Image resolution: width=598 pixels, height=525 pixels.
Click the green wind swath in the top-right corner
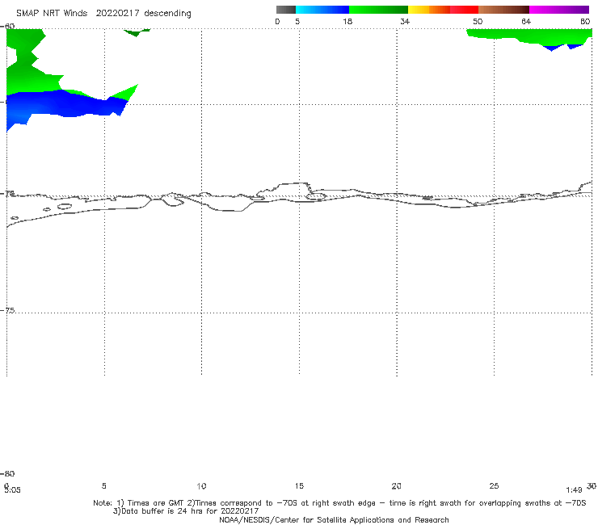(x=530, y=36)
